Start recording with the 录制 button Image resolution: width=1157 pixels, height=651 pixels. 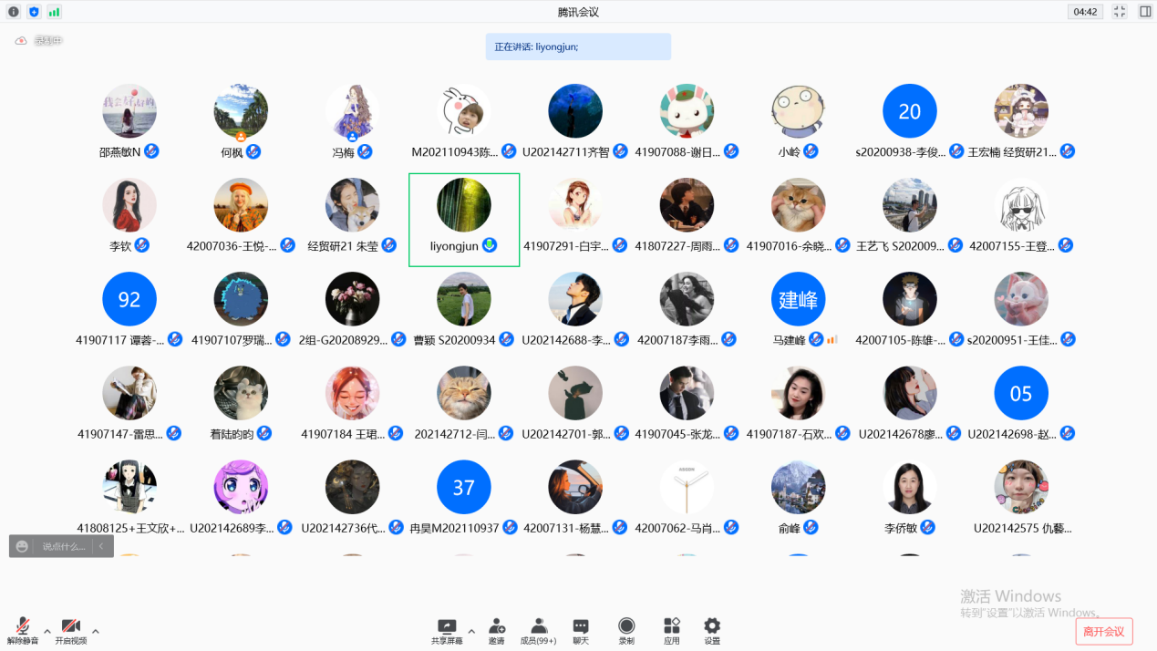pyautogui.click(x=626, y=629)
